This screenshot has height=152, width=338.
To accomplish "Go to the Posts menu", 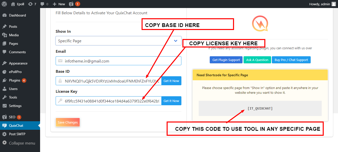I will tap(20, 26).
